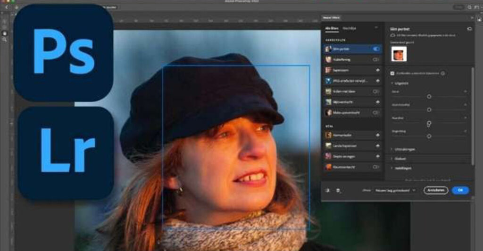Image resolution: width=483 pixels, height=251 pixels.
Task: Expand the Globaal section
Action: [392, 159]
